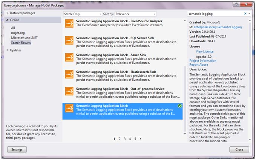Select the Microsoft and .NET source

point(25,38)
